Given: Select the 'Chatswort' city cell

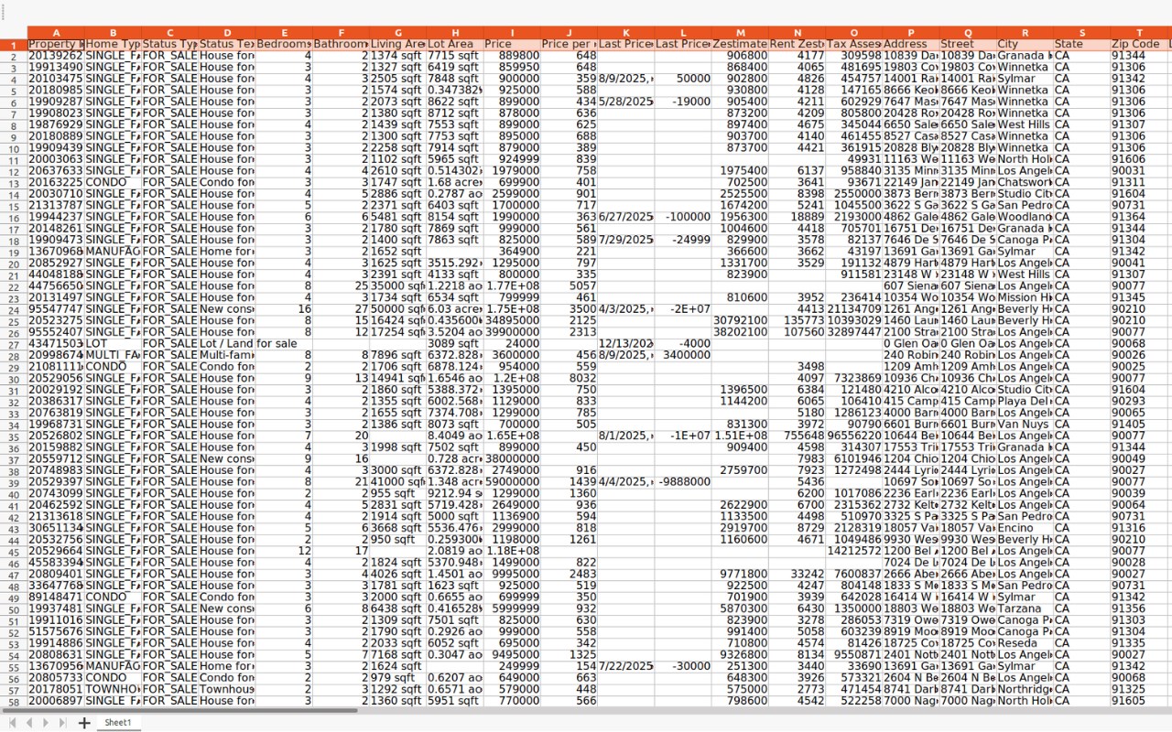Looking at the screenshot, I should (x=1025, y=182).
